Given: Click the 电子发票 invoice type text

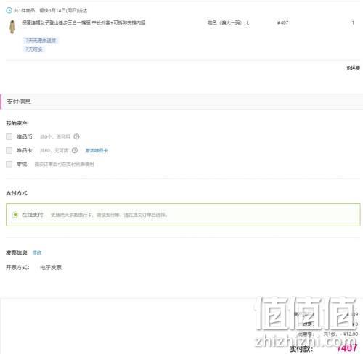Looking at the screenshot, I should pyautogui.click(x=51, y=267).
